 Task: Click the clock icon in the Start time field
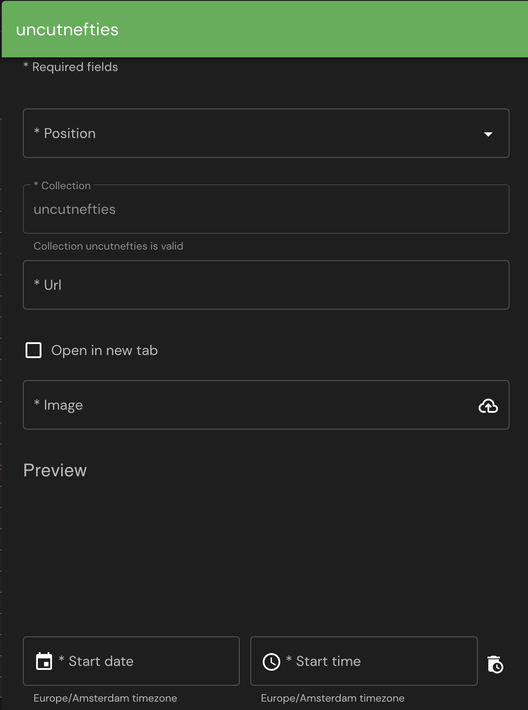tap(271, 661)
